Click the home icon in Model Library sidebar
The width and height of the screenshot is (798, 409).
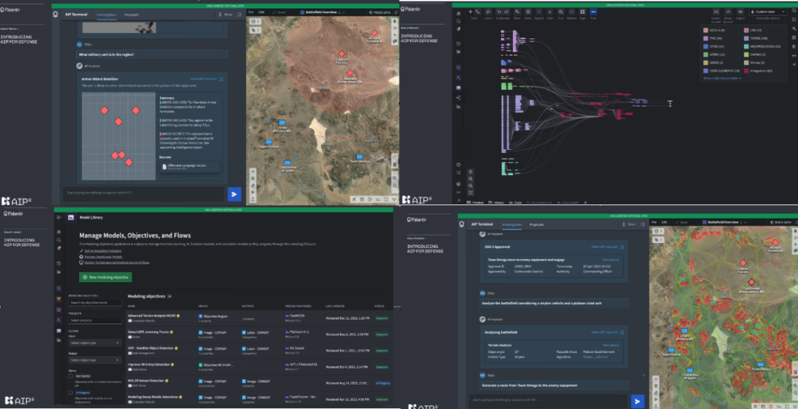(58, 232)
